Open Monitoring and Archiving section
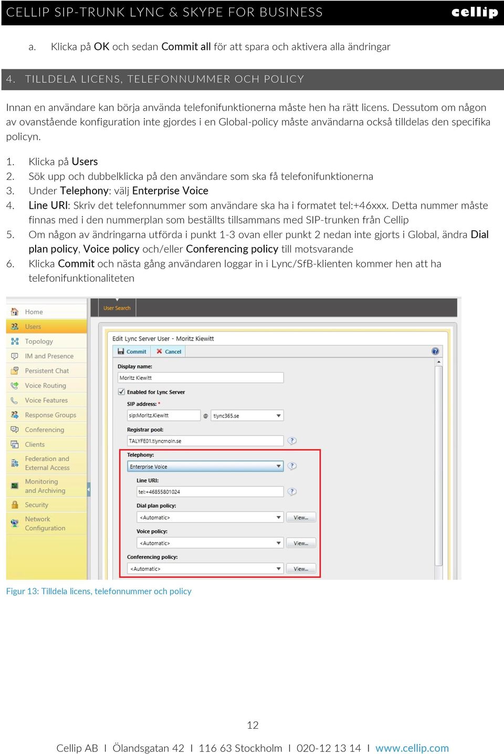The image size is (504, 754). coord(45,486)
